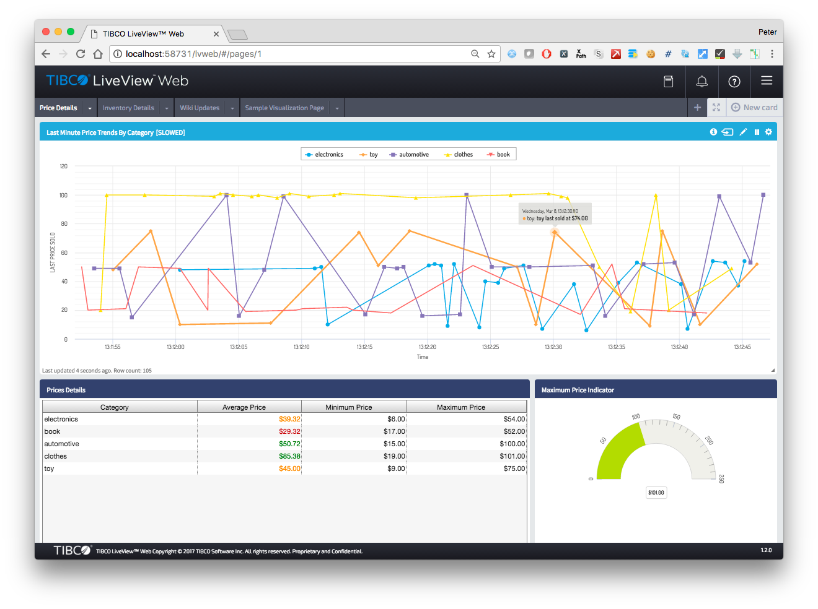This screenshot has height=609, width=818.
Task: Create a New card
Action: pyautogui.click(x=754, y=107)
